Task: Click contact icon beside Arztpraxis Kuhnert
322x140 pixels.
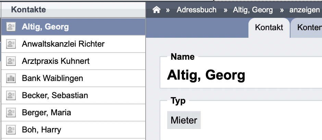Action: (x=11, y=61)
